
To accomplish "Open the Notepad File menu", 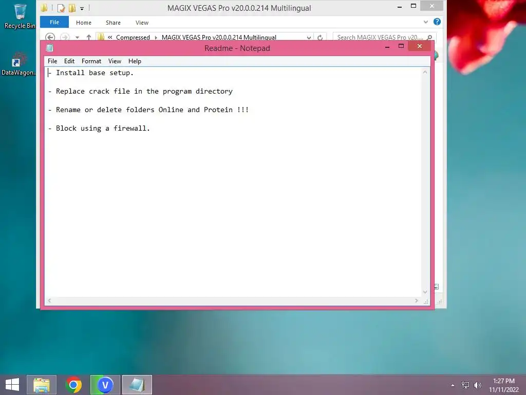I will (x=52, y=61).
